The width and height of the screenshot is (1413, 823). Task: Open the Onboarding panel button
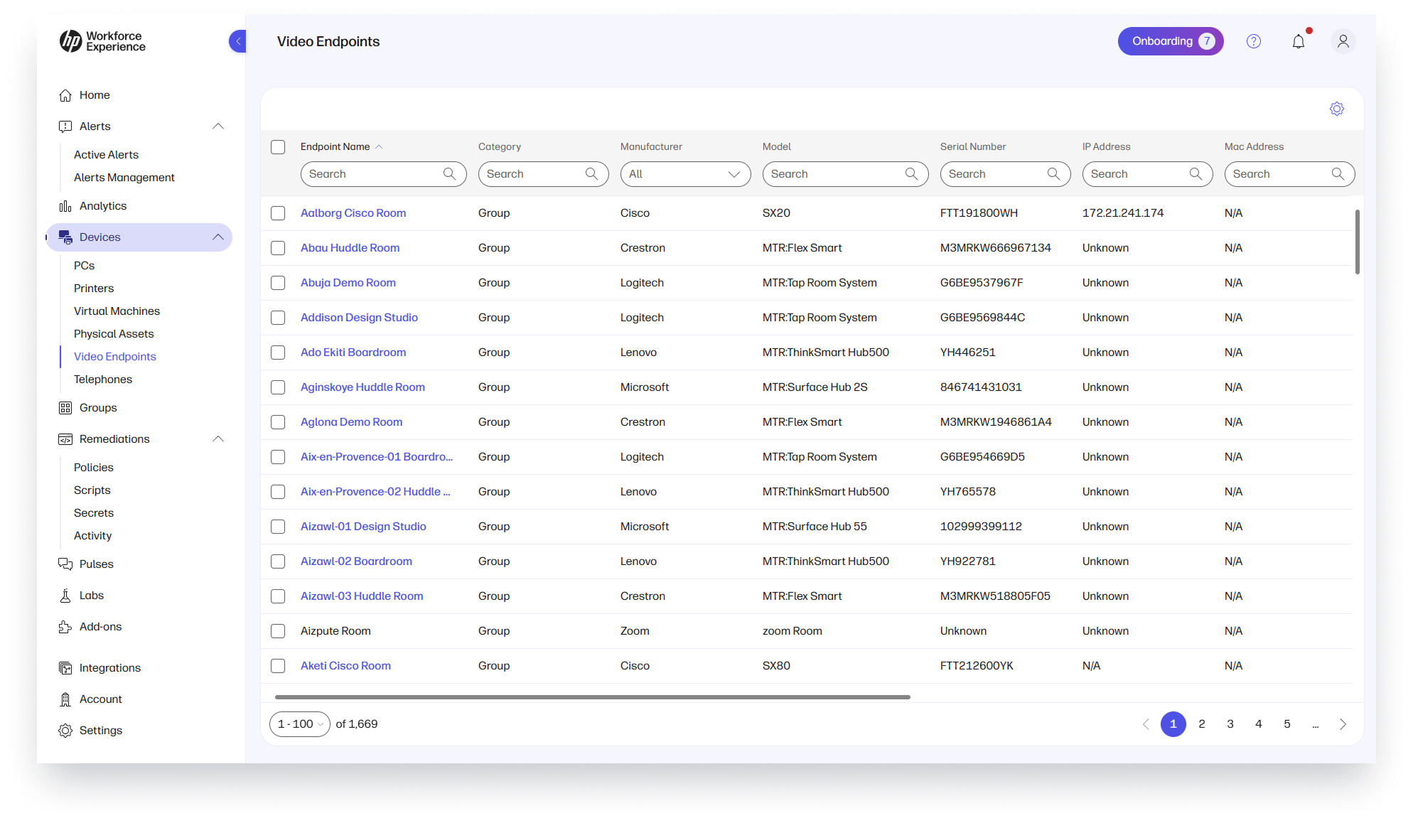(x=1171, y=41)
